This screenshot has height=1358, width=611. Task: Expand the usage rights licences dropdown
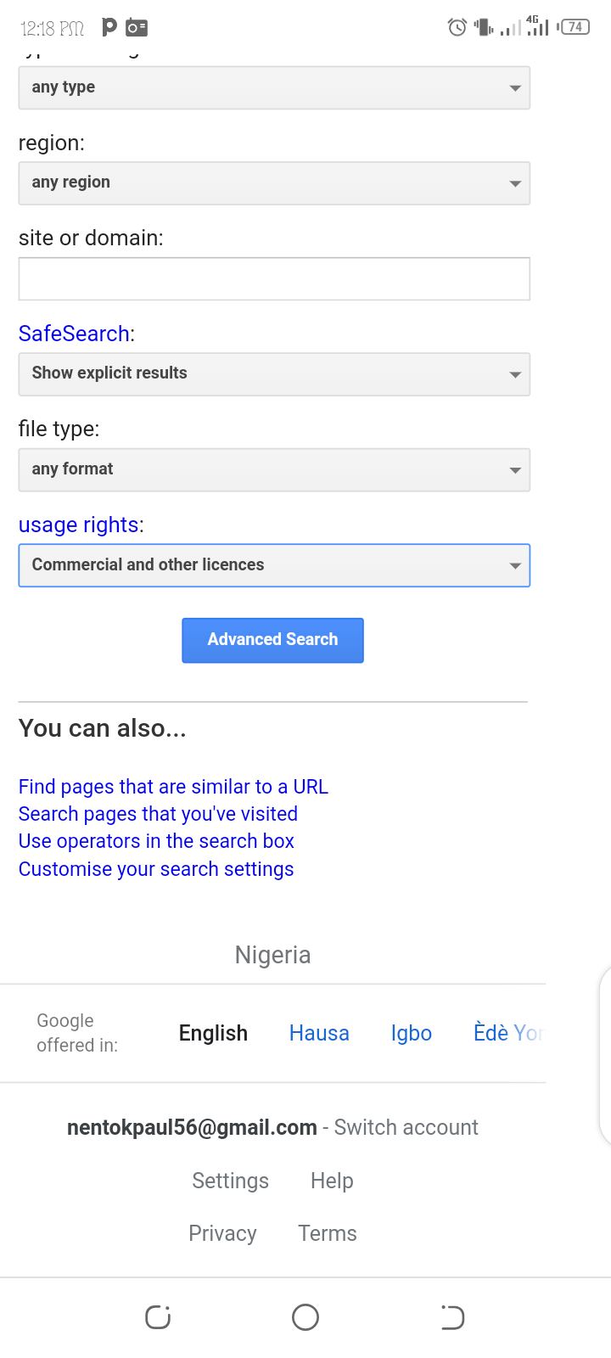[x=274, y=565]
